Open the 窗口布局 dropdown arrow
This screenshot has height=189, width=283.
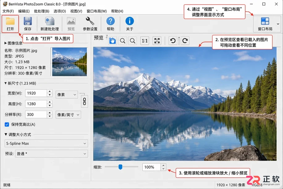(278, 24)
